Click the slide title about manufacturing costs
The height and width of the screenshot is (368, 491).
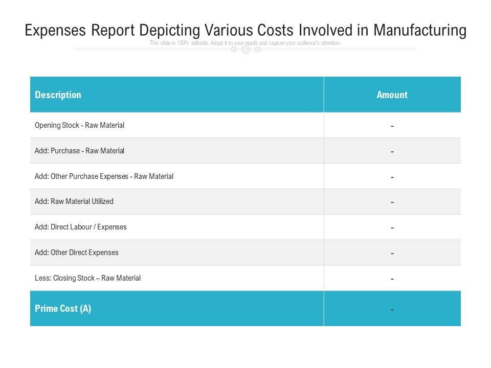(245, 31)
